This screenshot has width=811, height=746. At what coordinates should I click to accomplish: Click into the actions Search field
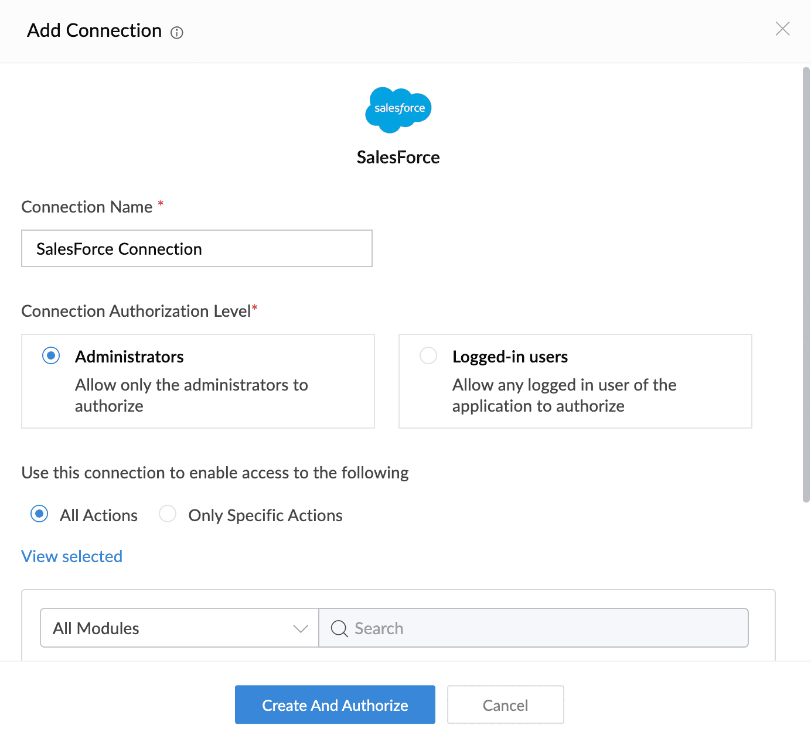tap(534, 628)
